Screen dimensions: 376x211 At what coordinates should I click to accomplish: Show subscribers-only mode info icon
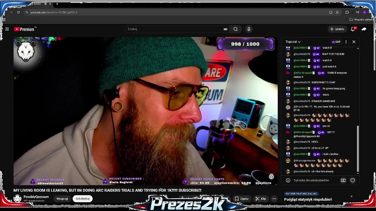point(288,180)
